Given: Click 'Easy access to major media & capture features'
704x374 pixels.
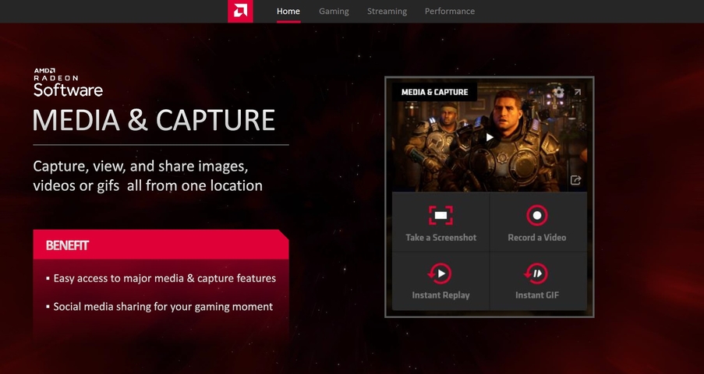Looking at the screenshot, I should pyautogui.click(x=165, y=278).
